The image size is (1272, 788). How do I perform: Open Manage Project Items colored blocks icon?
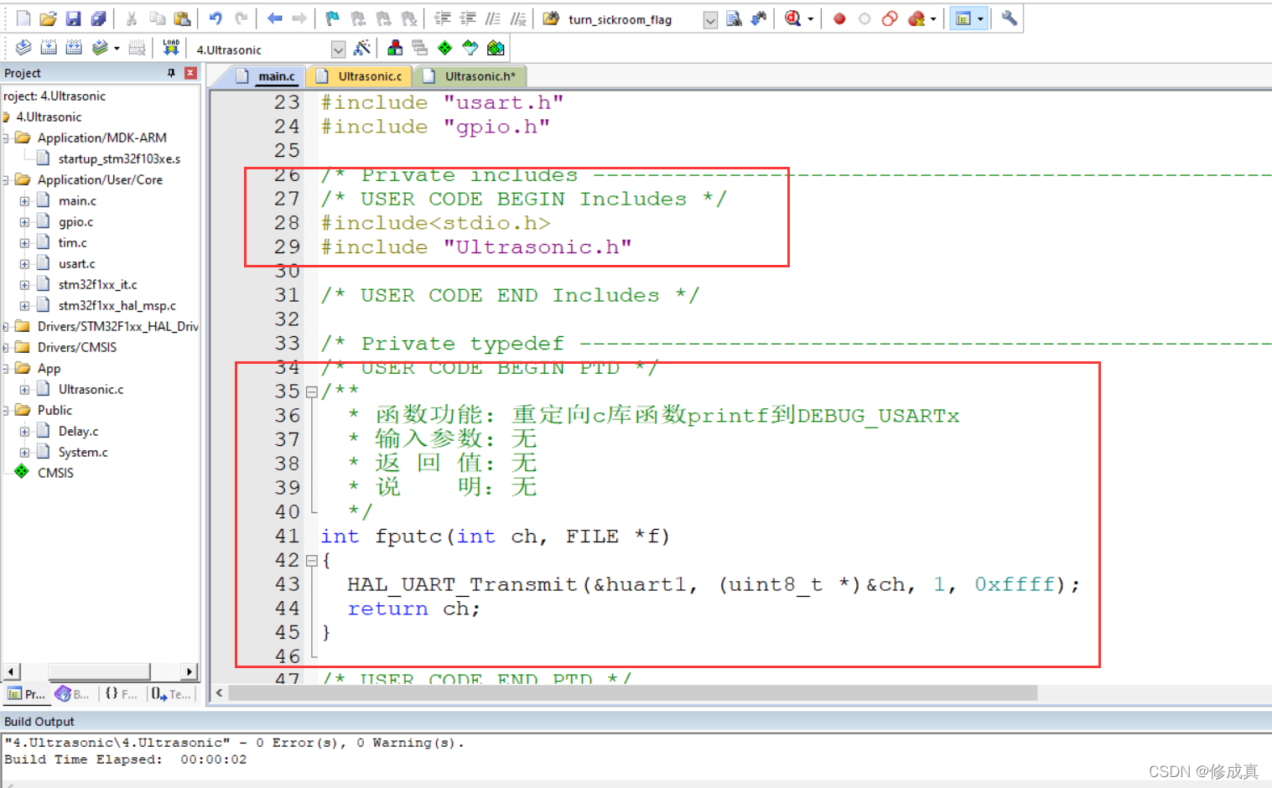(x=395, y=48)
